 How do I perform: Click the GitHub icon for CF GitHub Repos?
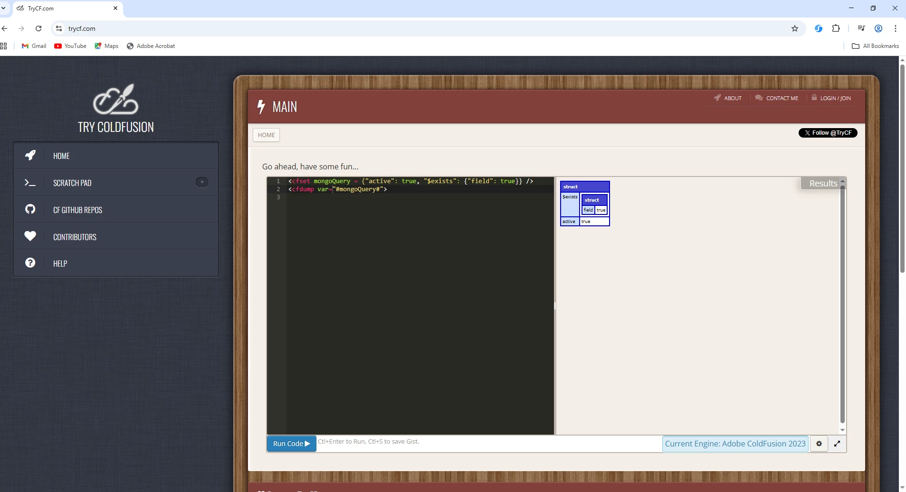coord(30,209)
